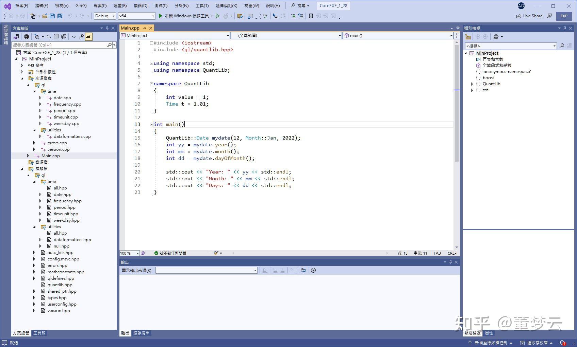Open Properties via wrench icon in 方案總管
The width and height of the screenshot is (577, 347).
[x=81, y=36]
